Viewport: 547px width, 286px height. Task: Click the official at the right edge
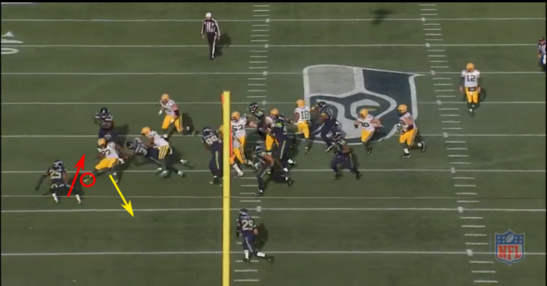(542, 52)
